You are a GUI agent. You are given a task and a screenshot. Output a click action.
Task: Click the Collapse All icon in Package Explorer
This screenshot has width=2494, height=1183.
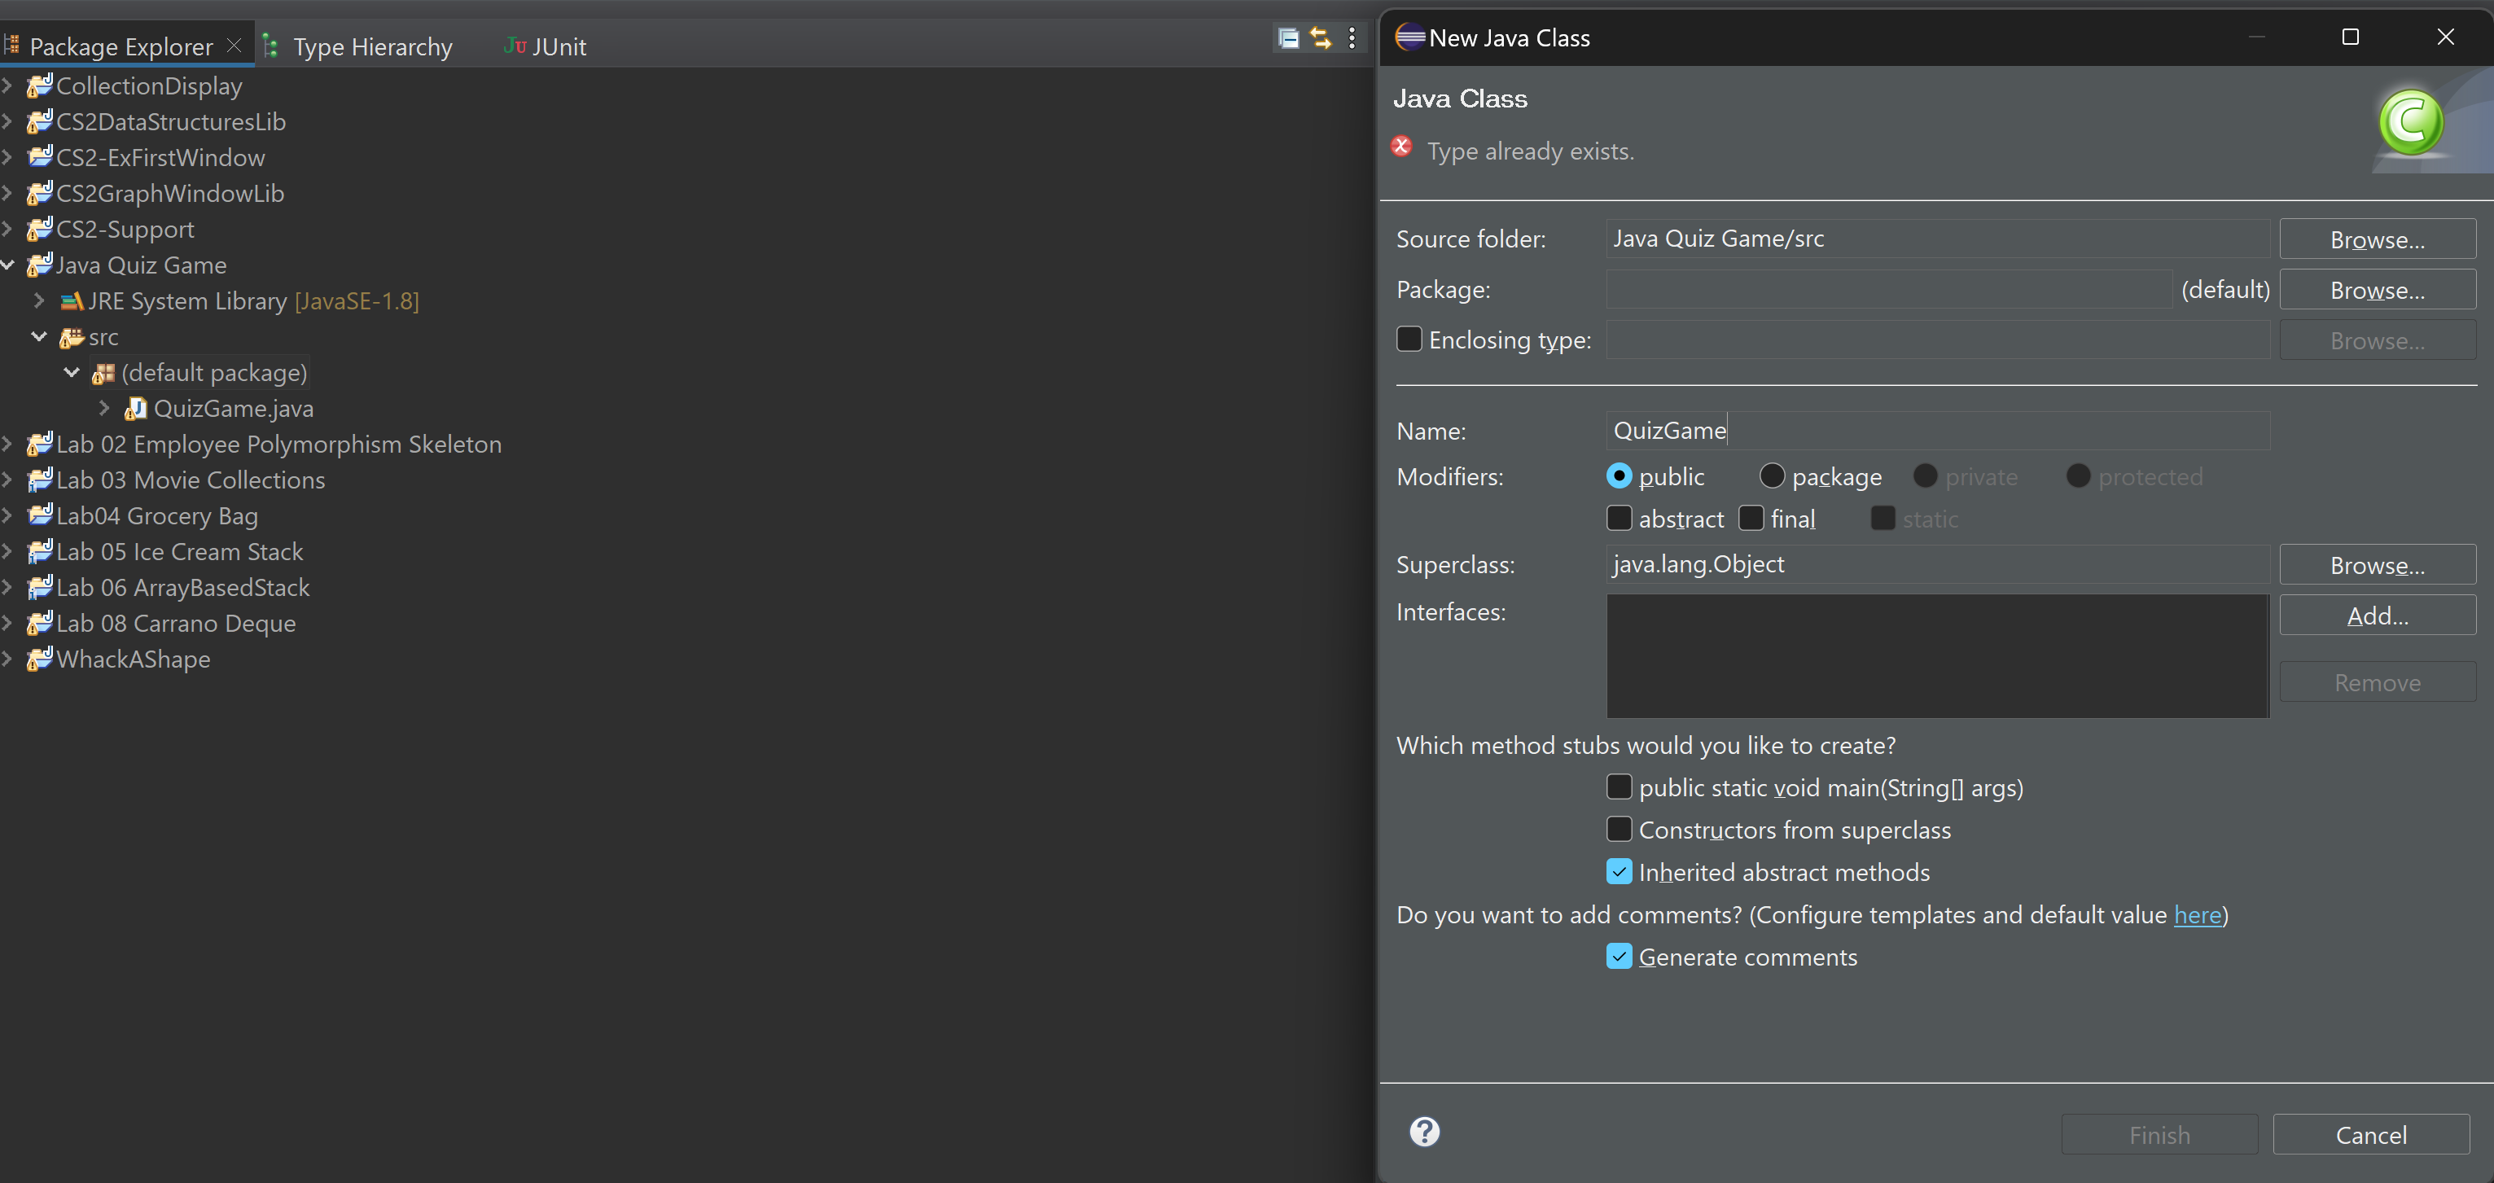pyautogui.click(x=1287, y=39)
